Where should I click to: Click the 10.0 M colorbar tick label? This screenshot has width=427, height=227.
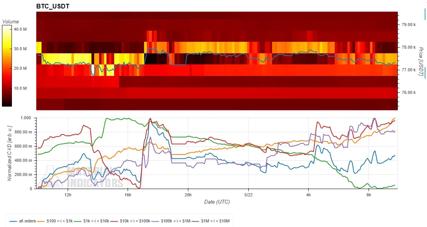pos(20,88)
